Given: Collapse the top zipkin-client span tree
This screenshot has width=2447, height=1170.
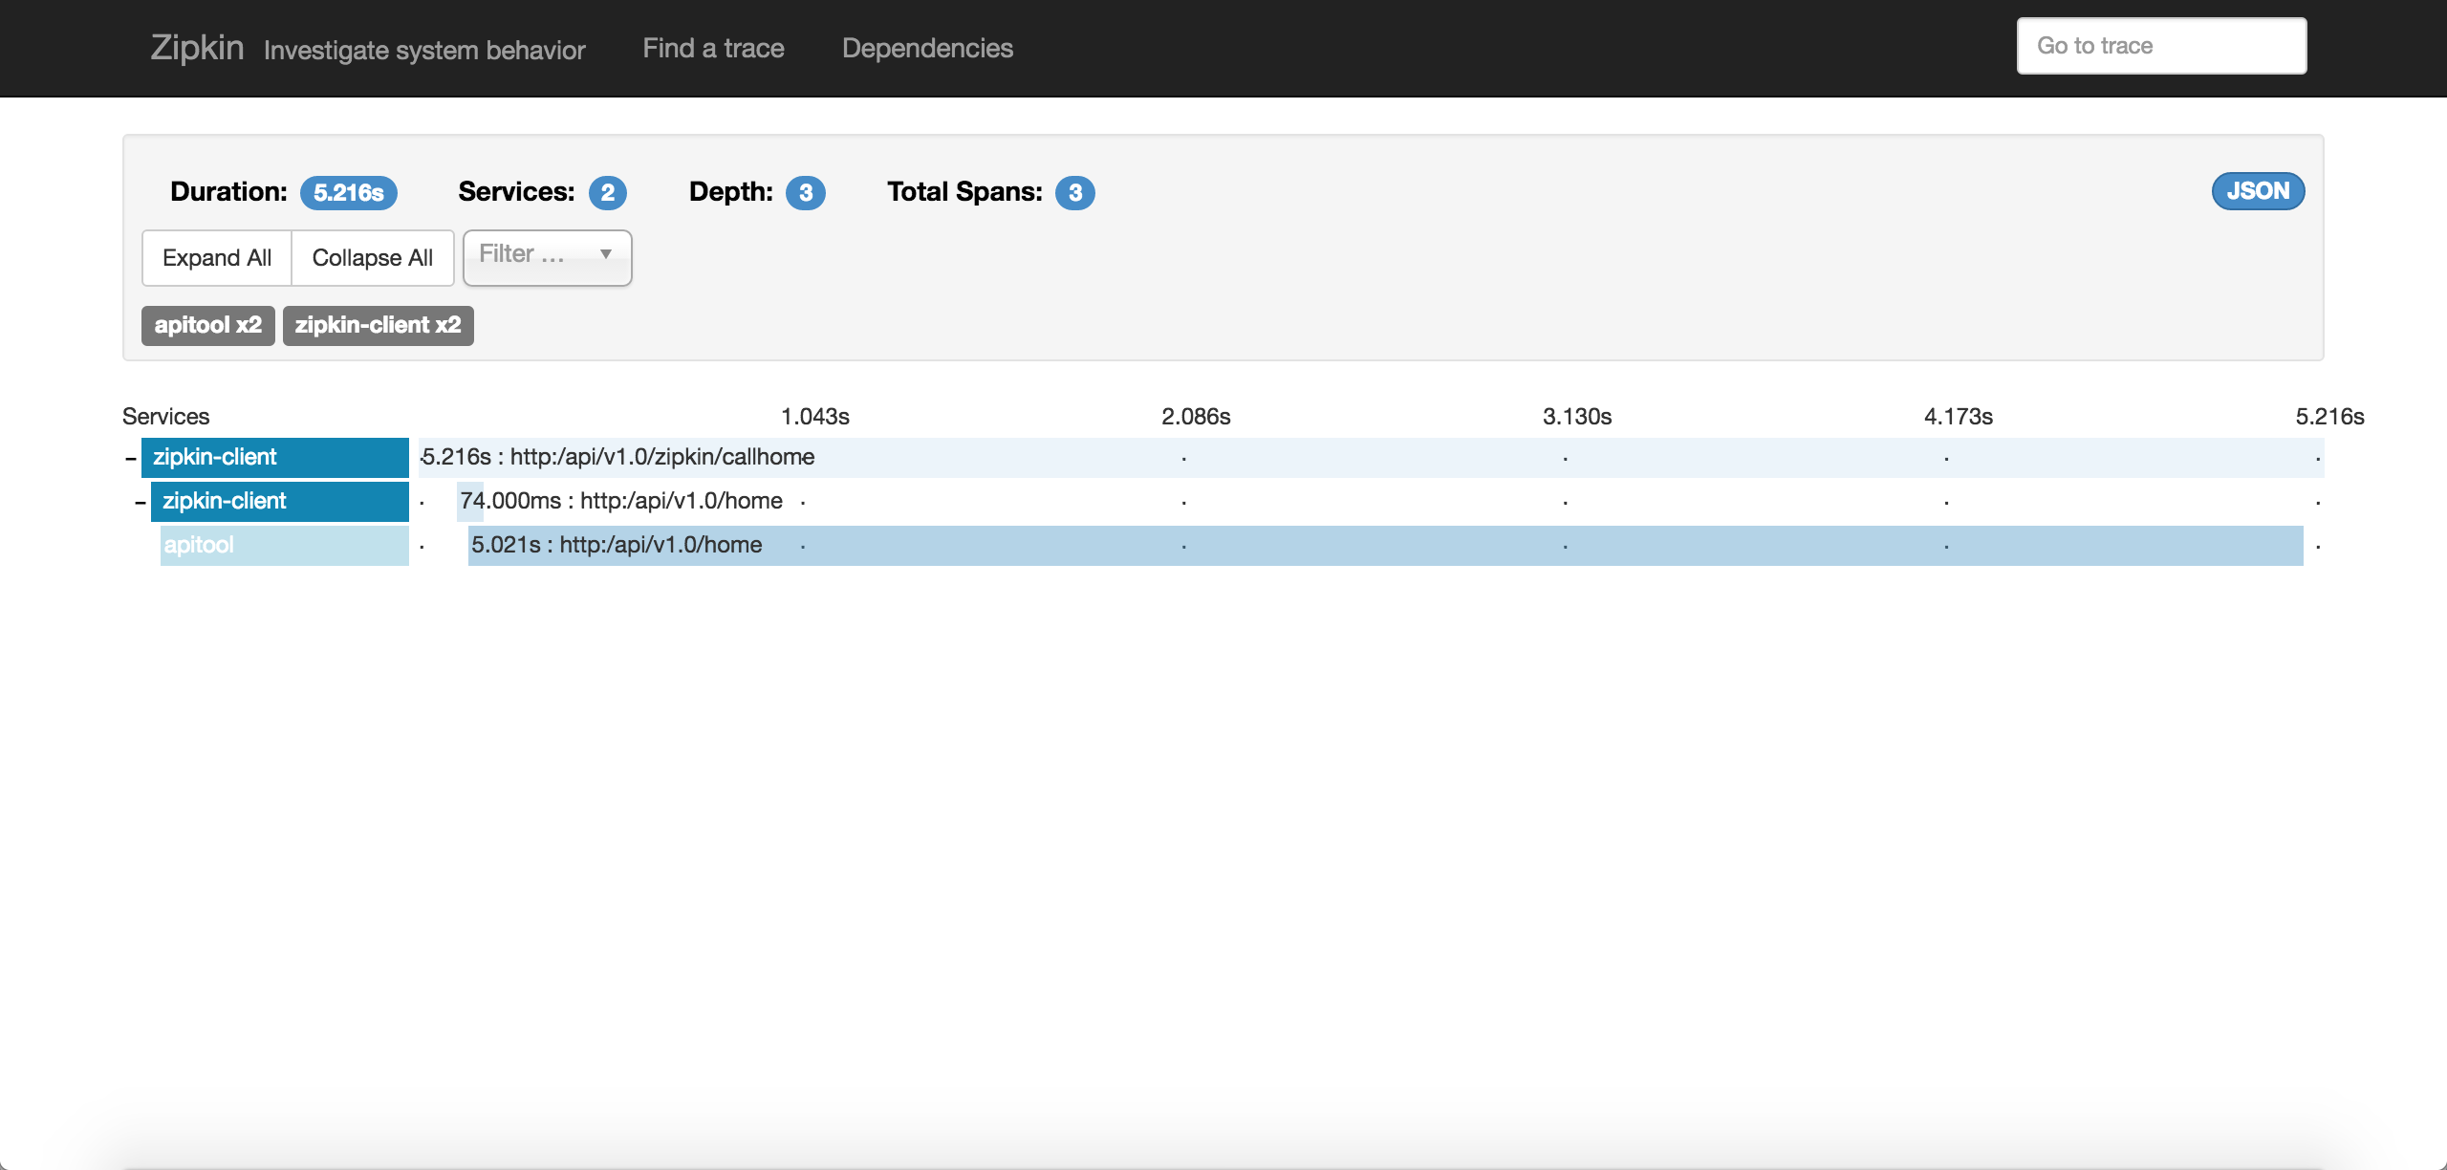Looking at the screenshot, I should [x=131, y=459].
